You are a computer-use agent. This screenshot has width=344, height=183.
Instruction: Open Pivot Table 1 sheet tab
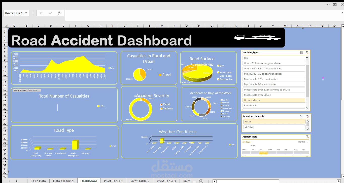[x=113, y=181]
